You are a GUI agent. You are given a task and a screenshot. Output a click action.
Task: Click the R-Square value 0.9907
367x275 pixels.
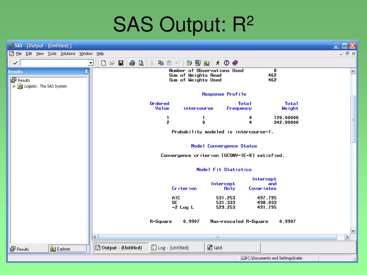coord(191,221)
